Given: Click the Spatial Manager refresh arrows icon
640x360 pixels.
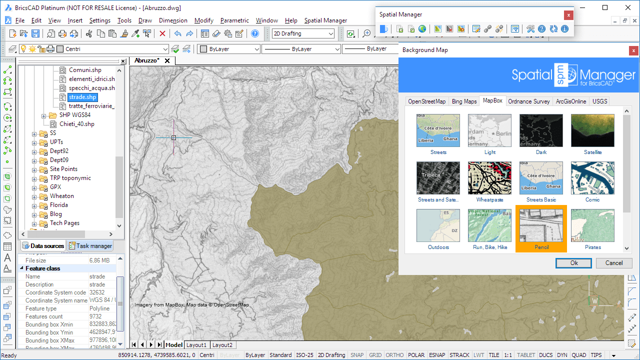Looking at the screenshot, I should pyautogui.click(x=553, y=29).
